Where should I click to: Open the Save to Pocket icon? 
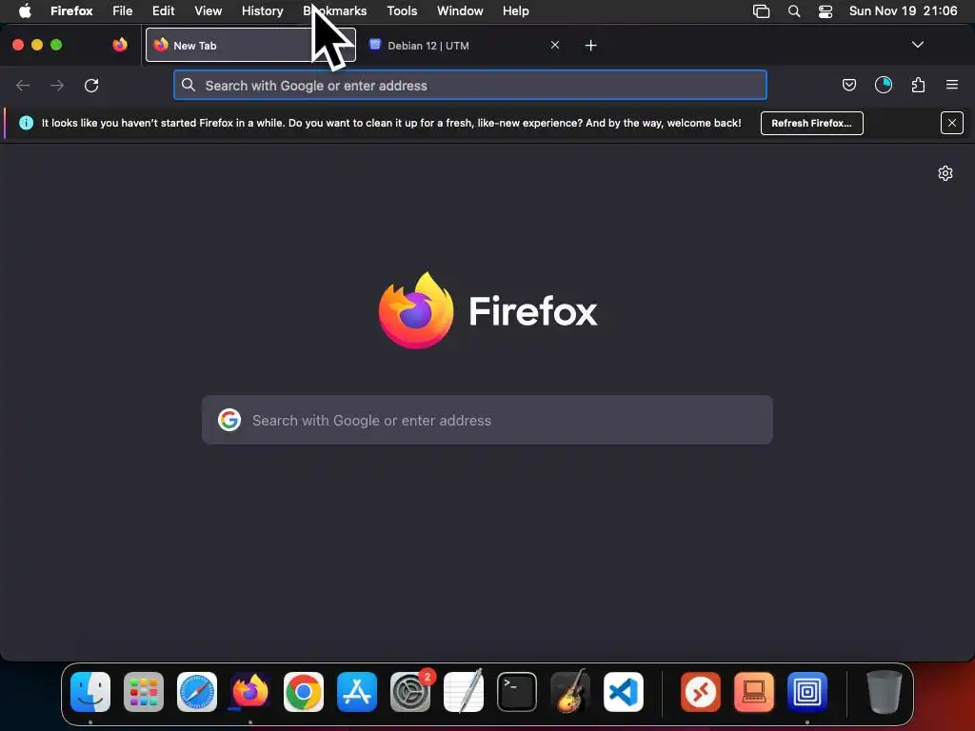[848, 85]
